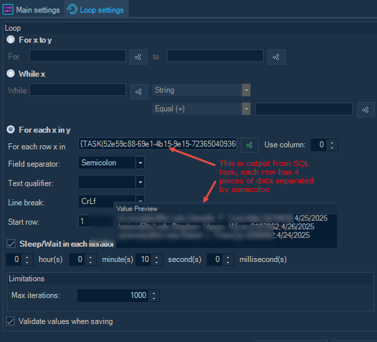Increase the Use column stepper value
The height and width of the screenshot is (342, 377).
tap(332, 142)
